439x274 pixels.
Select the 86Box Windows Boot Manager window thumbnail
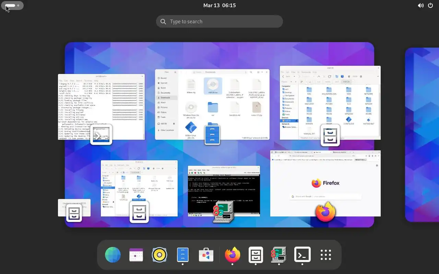tap(224, 191)
